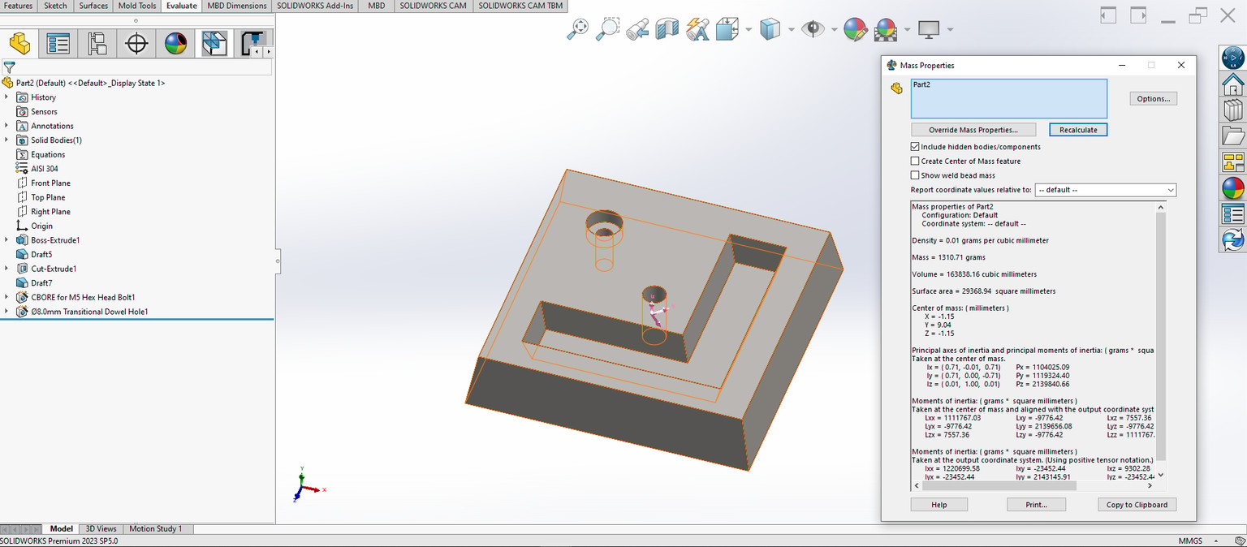Open the DimXpertManager crosshair tab
The image size is (1247, 547).
[136, 43]
